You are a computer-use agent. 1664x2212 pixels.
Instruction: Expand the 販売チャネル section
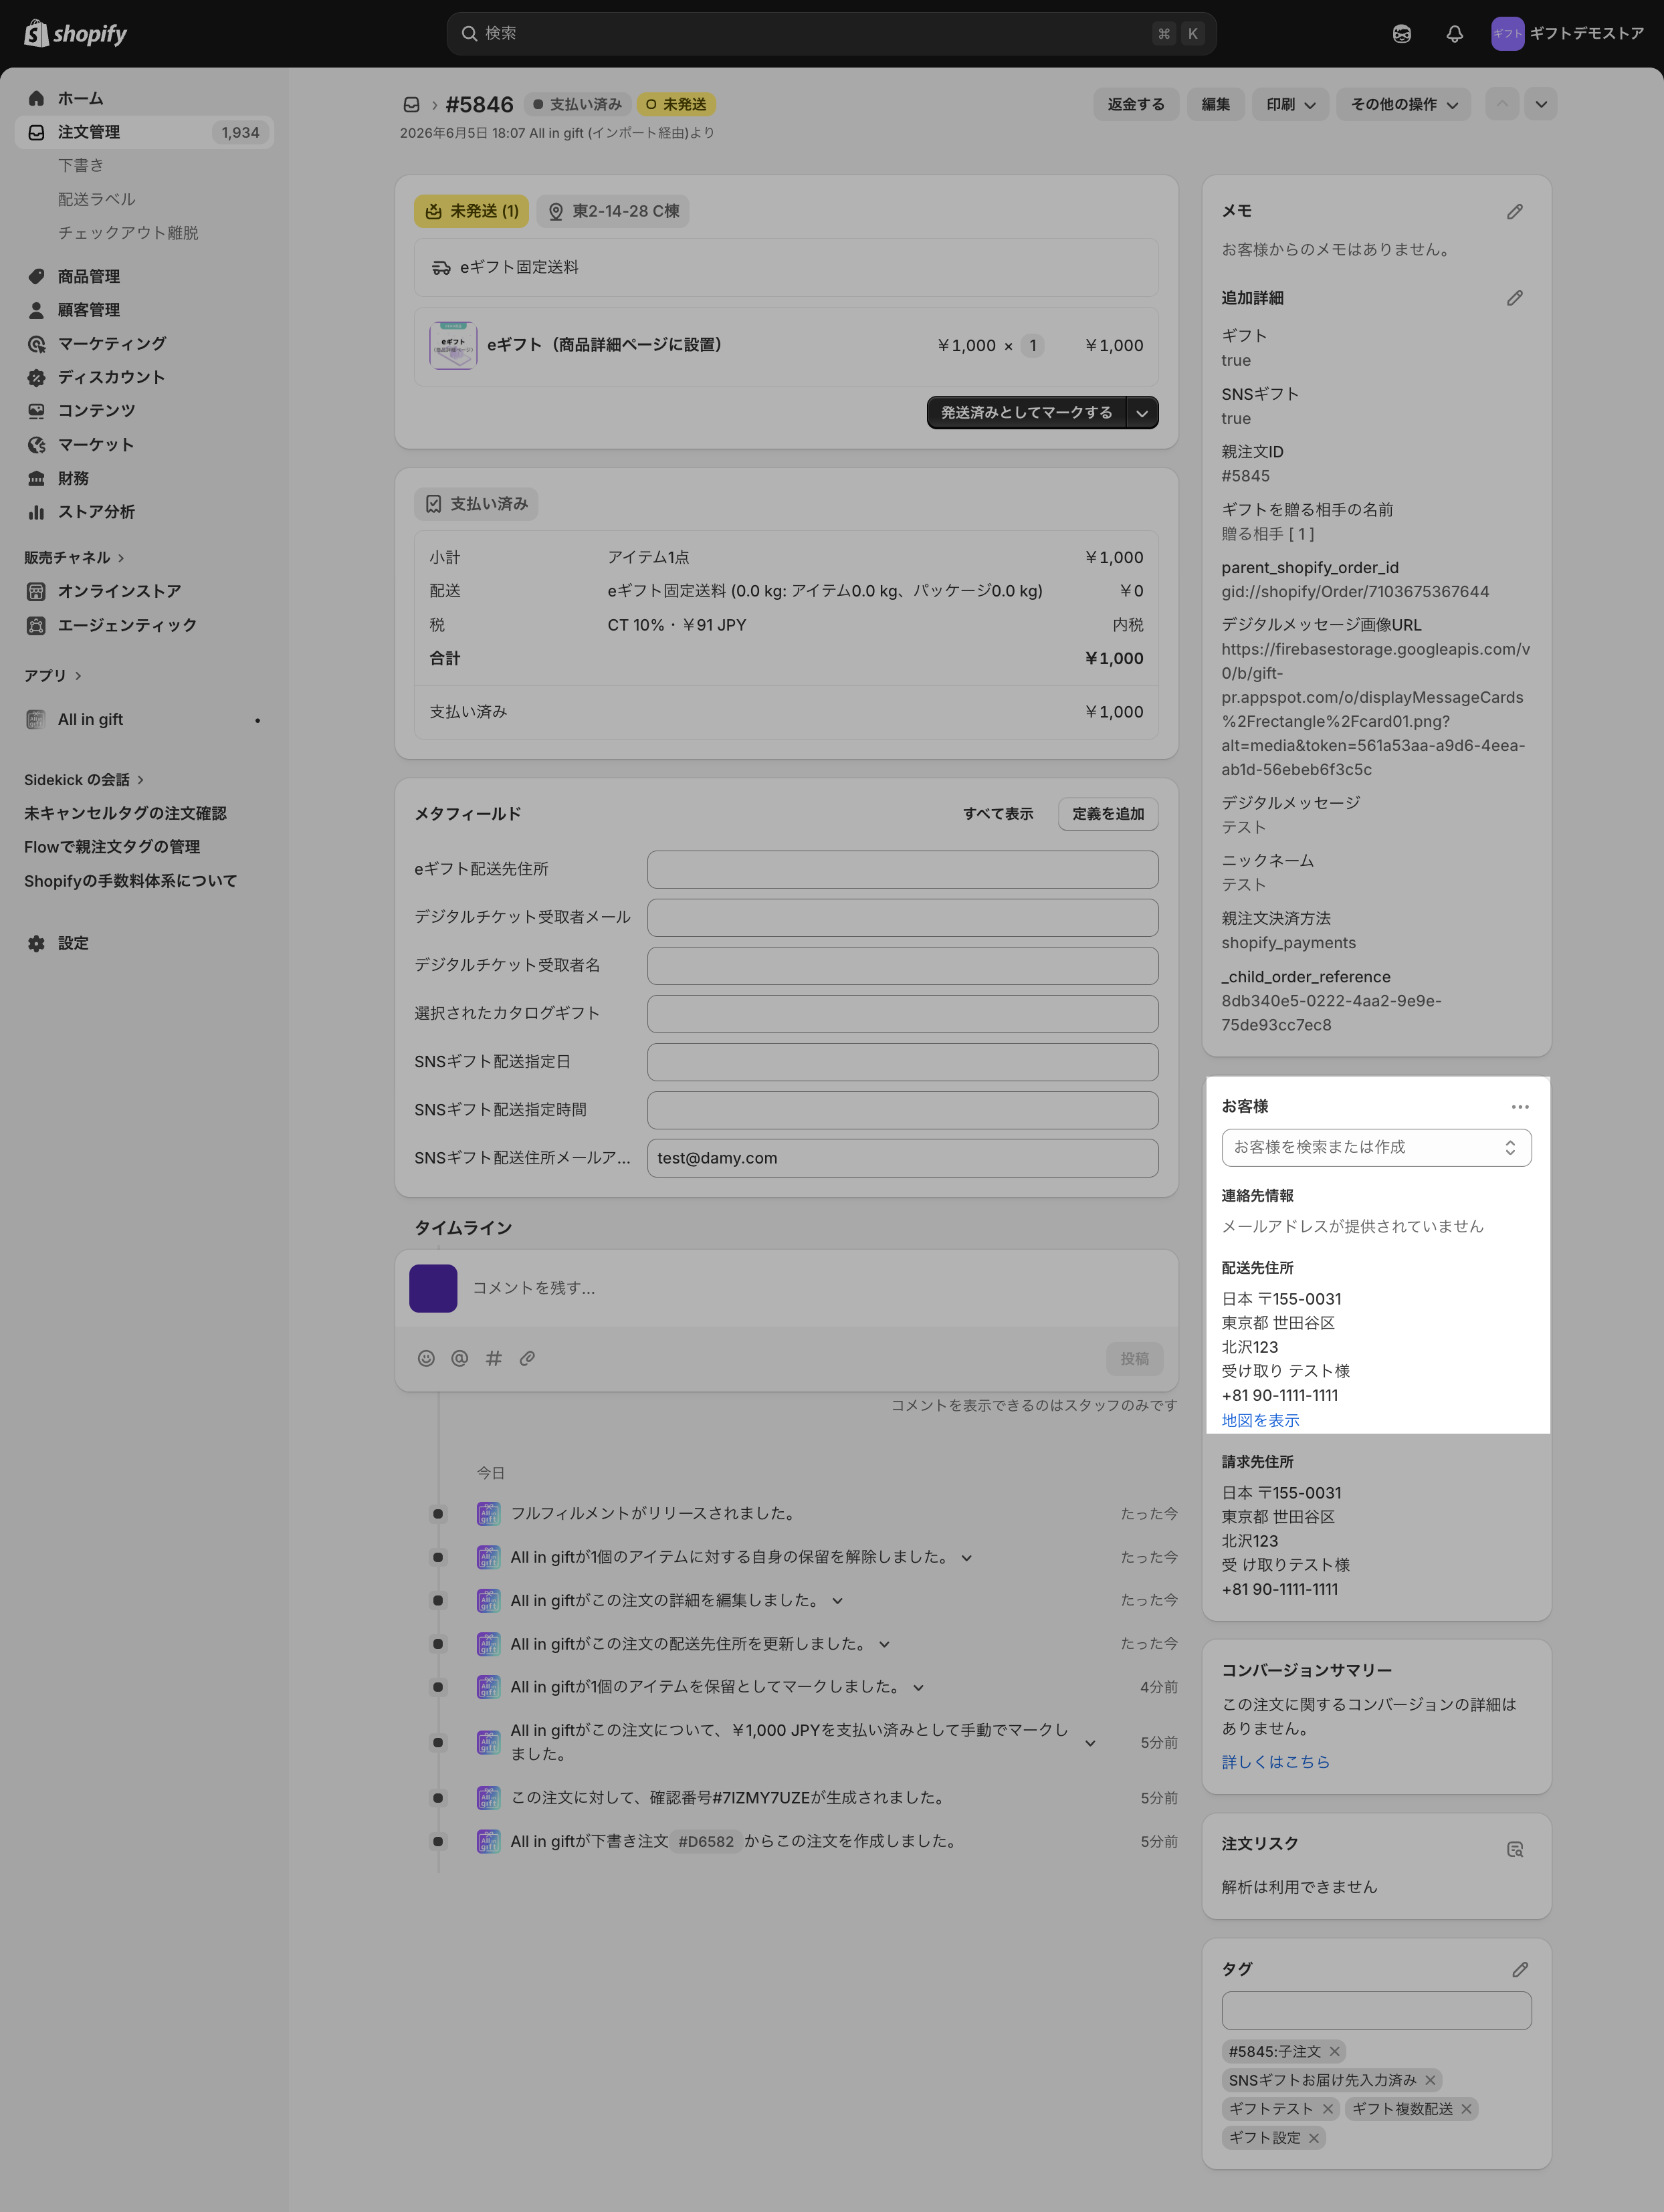click(x=74, y=557)
